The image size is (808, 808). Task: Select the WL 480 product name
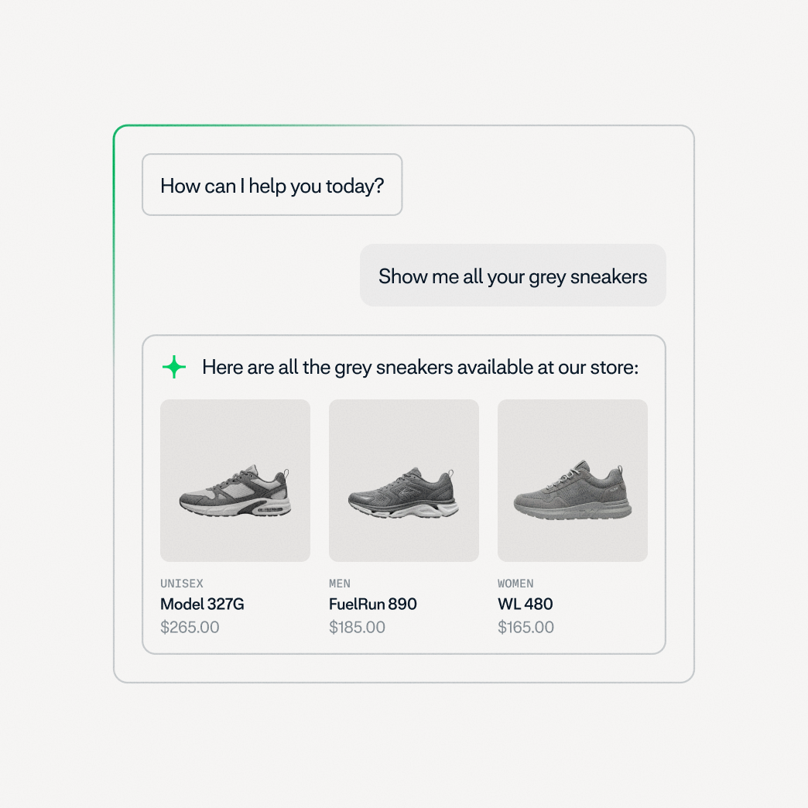coord(525,604)
